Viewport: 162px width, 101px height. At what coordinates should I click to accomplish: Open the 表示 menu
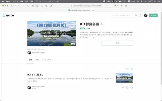click(x=27, y=1)
